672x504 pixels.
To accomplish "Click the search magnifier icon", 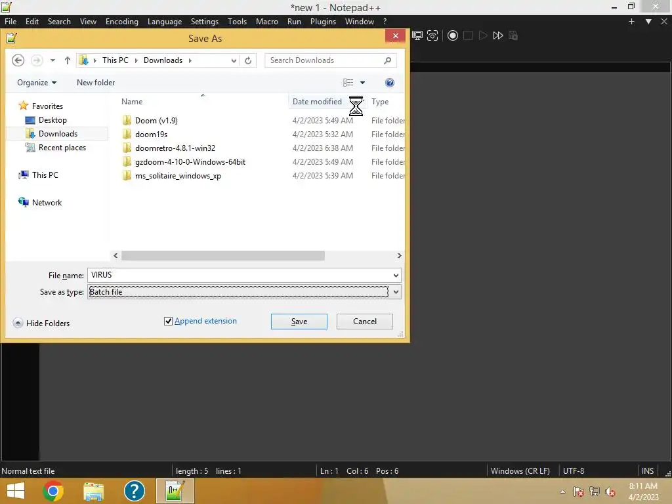I will pyautogui.click(x=387, y=60).
